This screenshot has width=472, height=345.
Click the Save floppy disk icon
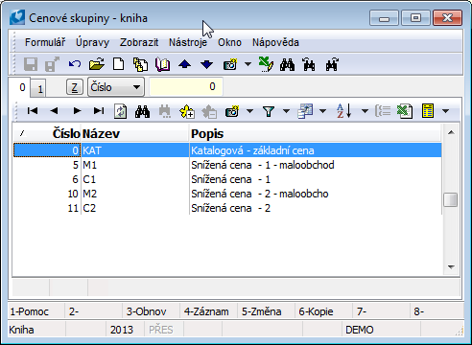[31, 64]
